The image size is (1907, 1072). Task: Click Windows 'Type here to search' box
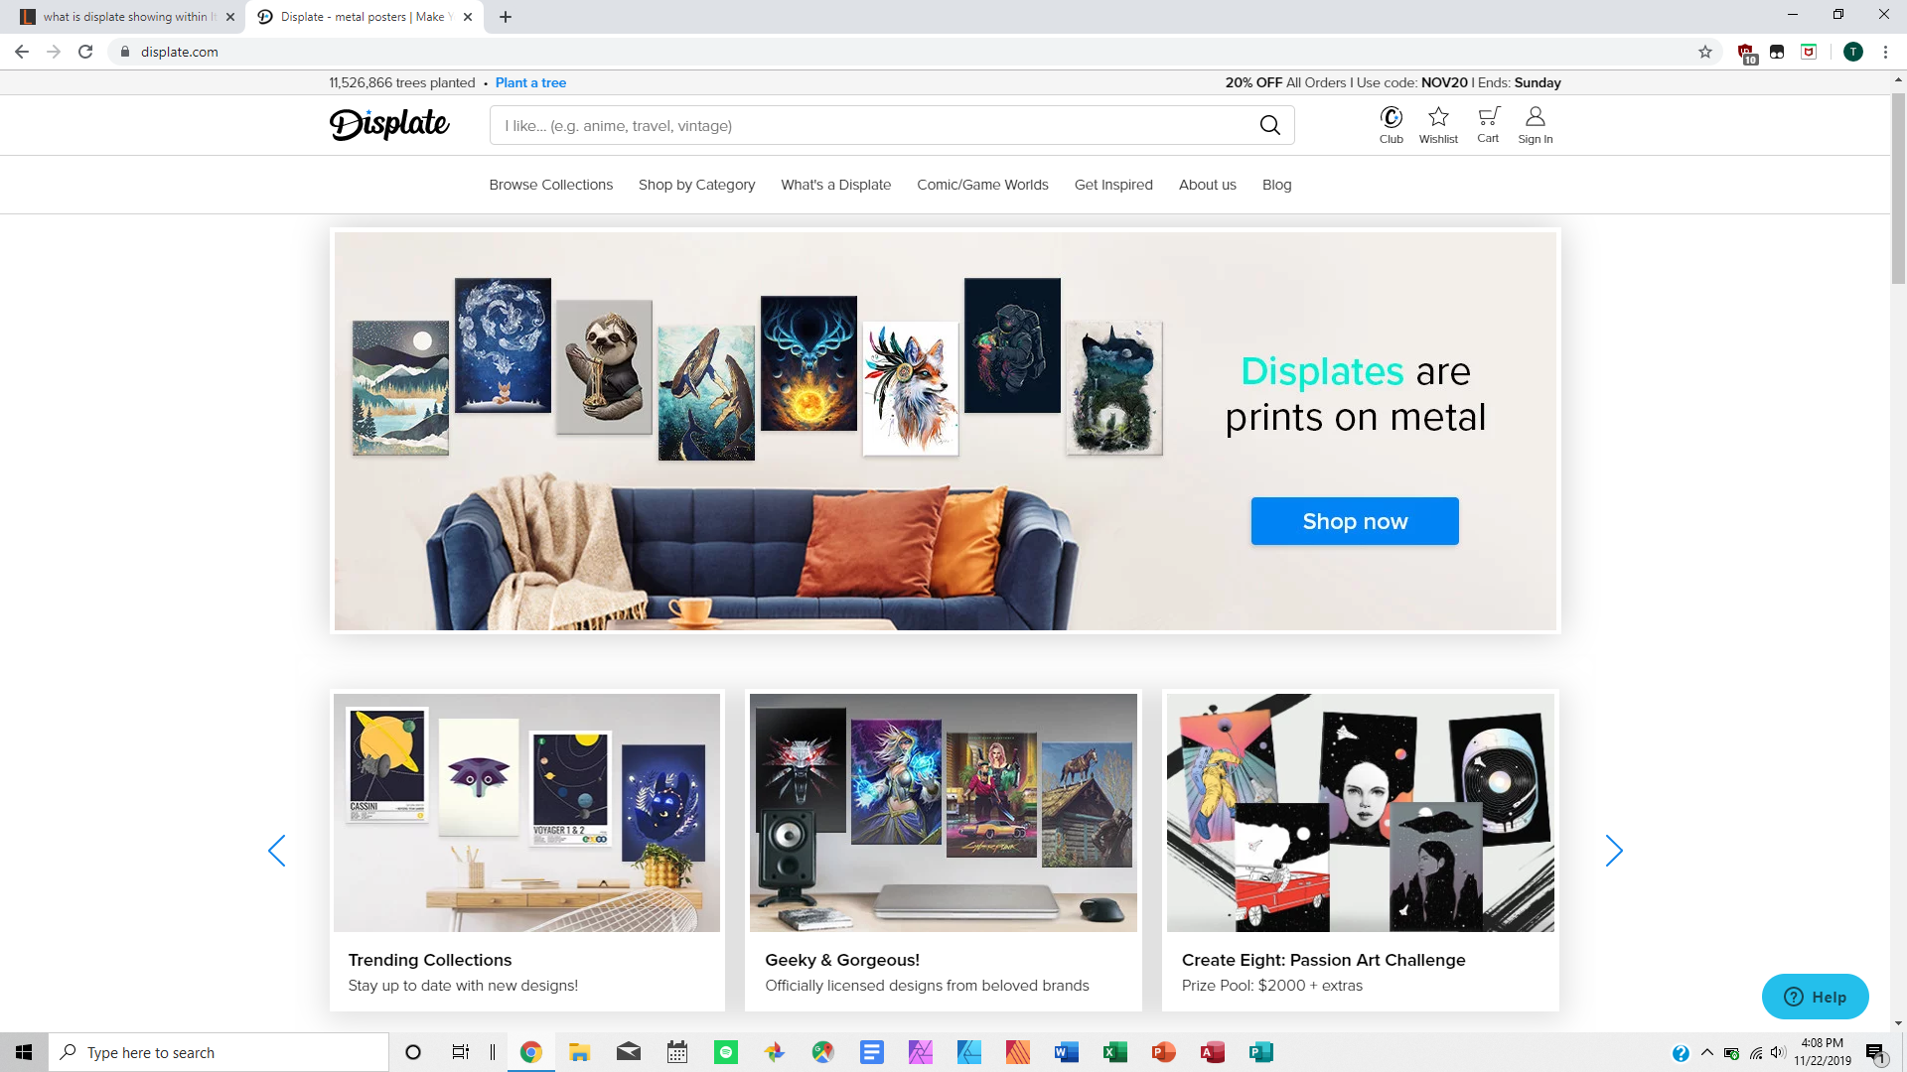click(219, 1052)
